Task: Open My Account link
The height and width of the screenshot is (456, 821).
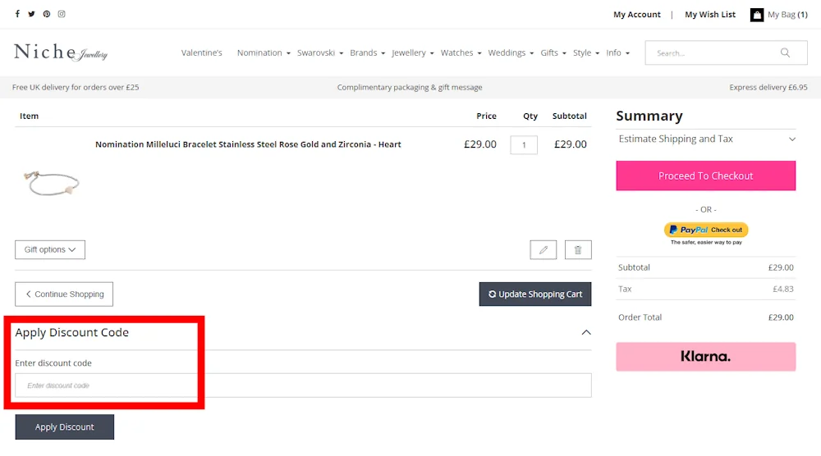Action: click(637, 15)
